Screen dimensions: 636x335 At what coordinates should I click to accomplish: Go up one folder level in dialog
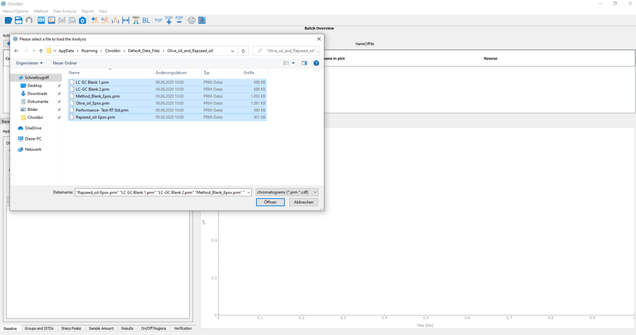[x=41, y=51]
